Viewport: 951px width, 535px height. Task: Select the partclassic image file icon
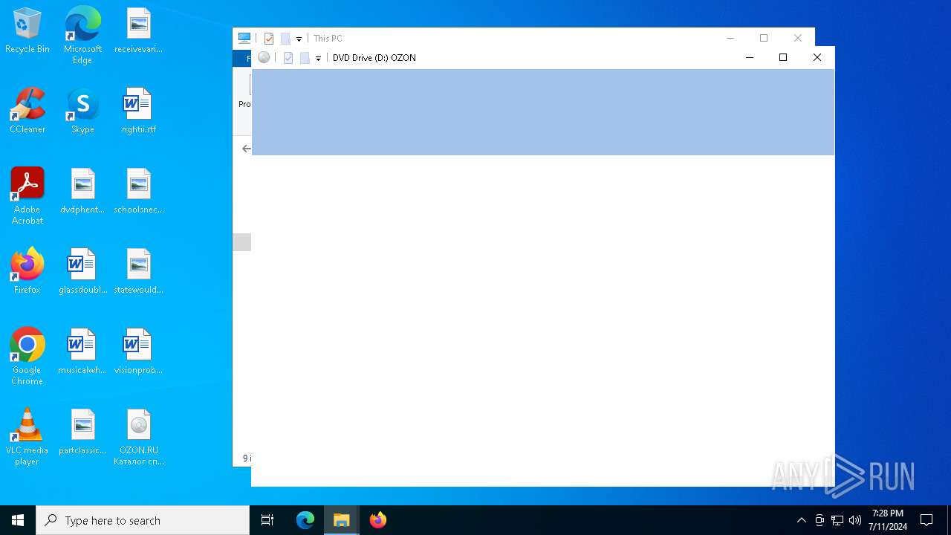coord(82,432)
